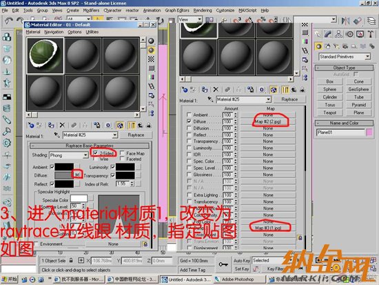
Task: Select the Shapes category icon
Action: [327, 46]
